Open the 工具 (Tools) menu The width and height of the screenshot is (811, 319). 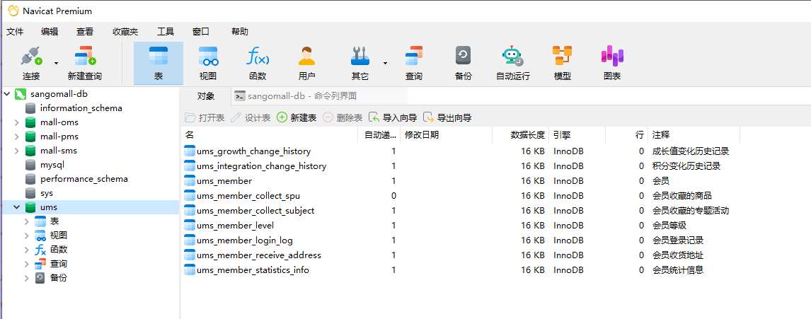(166, 32)
